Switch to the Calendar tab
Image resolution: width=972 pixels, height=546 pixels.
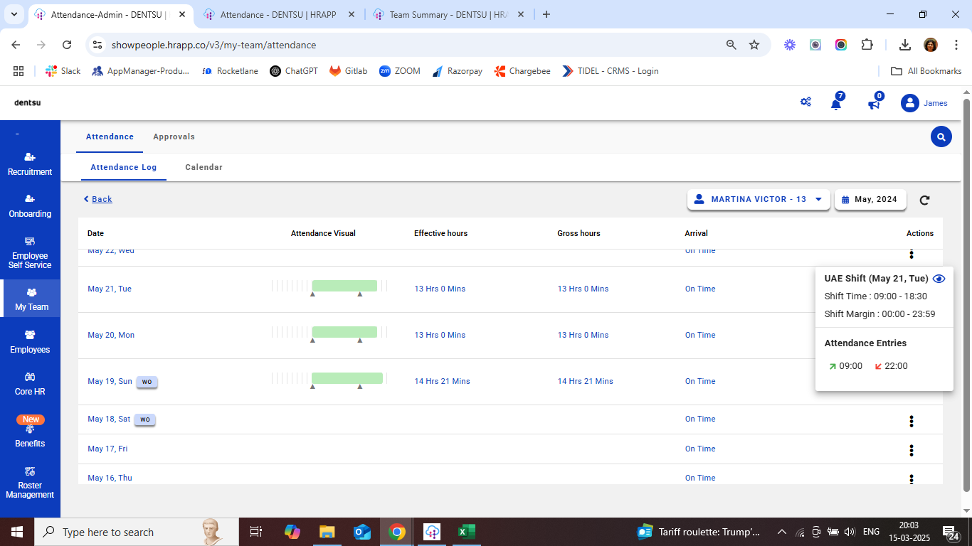(204, 167)
